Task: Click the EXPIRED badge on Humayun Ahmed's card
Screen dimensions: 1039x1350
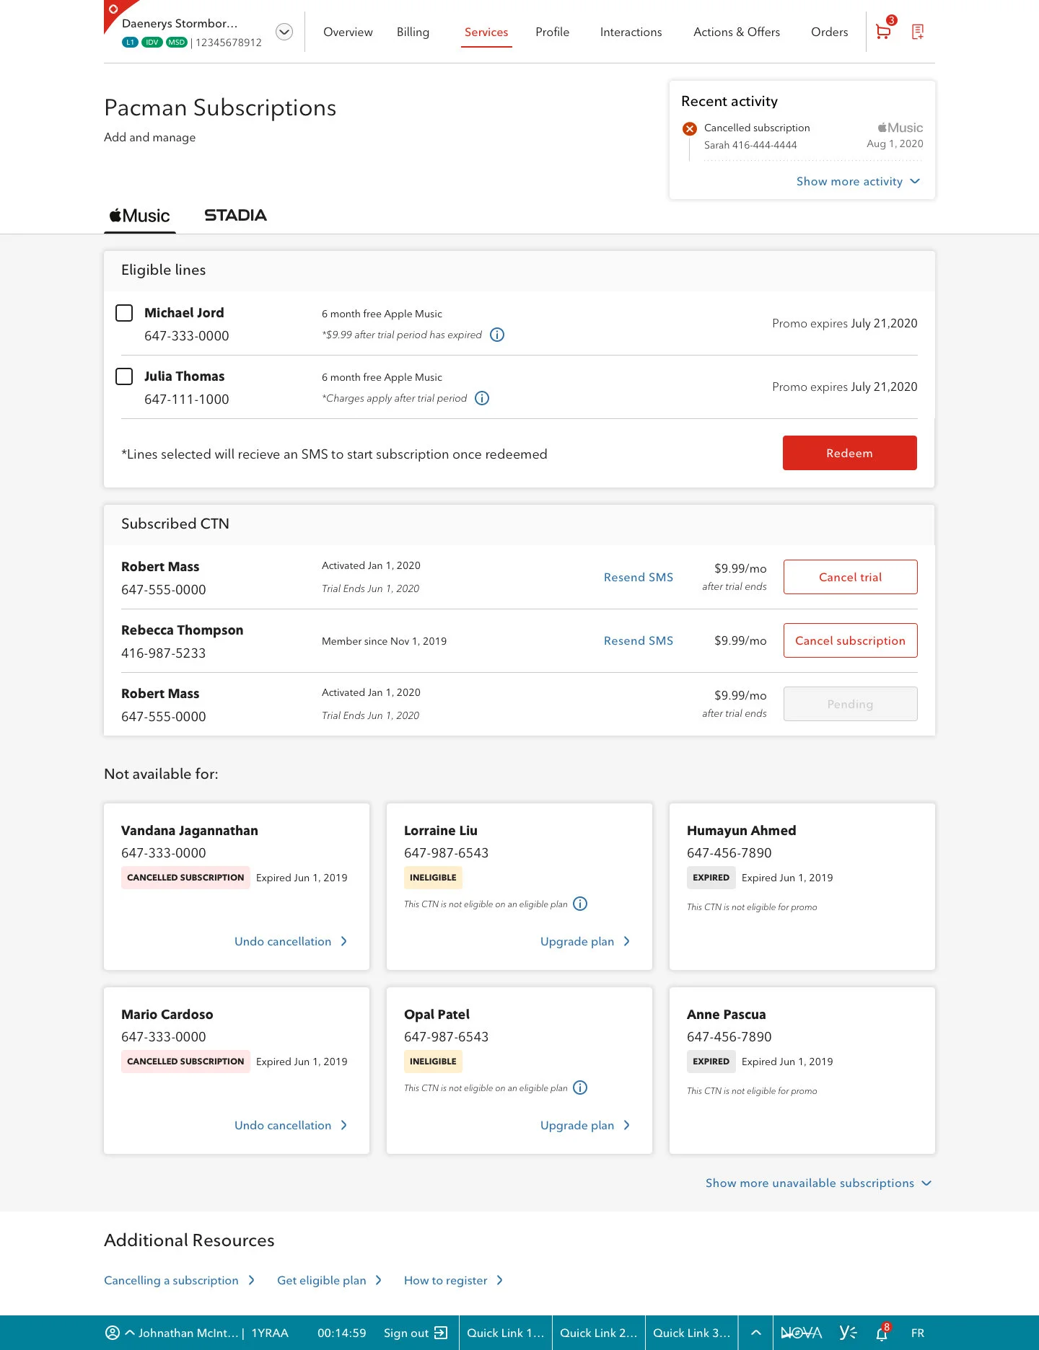Action: (711, 878)
